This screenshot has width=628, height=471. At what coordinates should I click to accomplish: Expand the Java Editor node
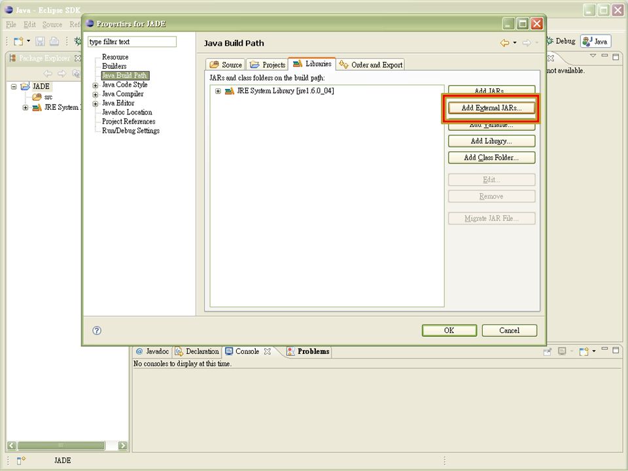point(96,104)
